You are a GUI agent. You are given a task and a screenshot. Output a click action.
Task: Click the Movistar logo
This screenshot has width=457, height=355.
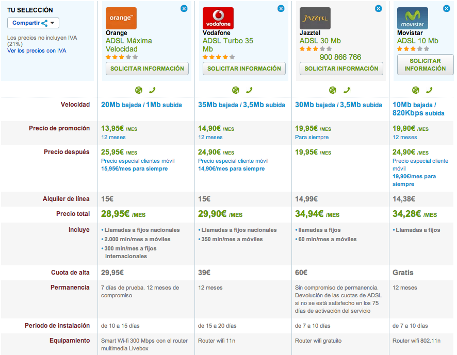click(x=413, y=18)
